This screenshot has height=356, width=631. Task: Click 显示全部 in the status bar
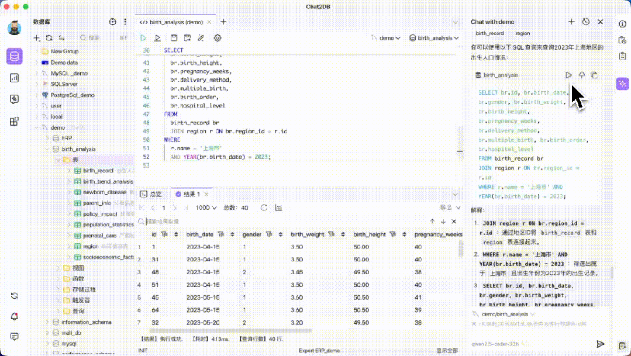point(447,350)
